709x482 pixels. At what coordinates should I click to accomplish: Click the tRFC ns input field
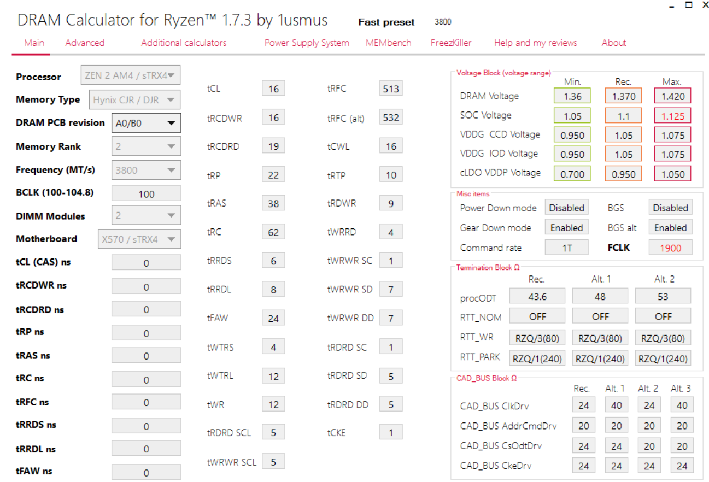146,402
